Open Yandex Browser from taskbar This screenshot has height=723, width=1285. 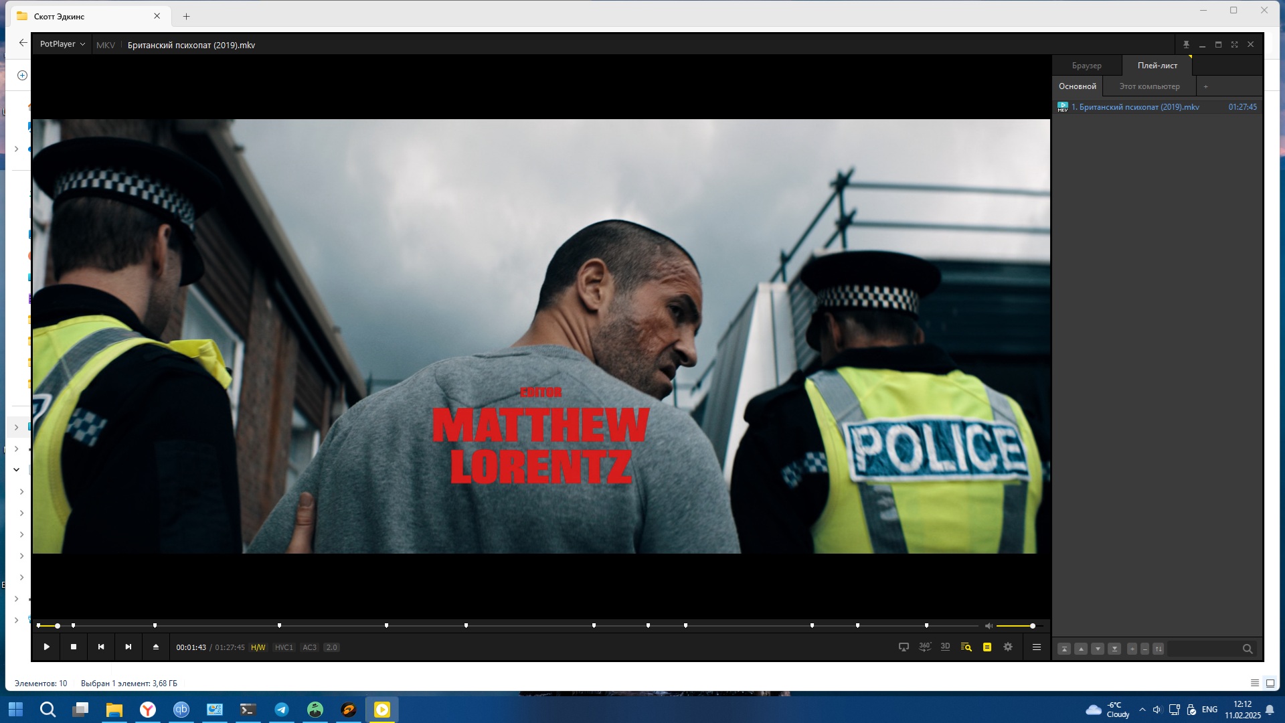148,710
